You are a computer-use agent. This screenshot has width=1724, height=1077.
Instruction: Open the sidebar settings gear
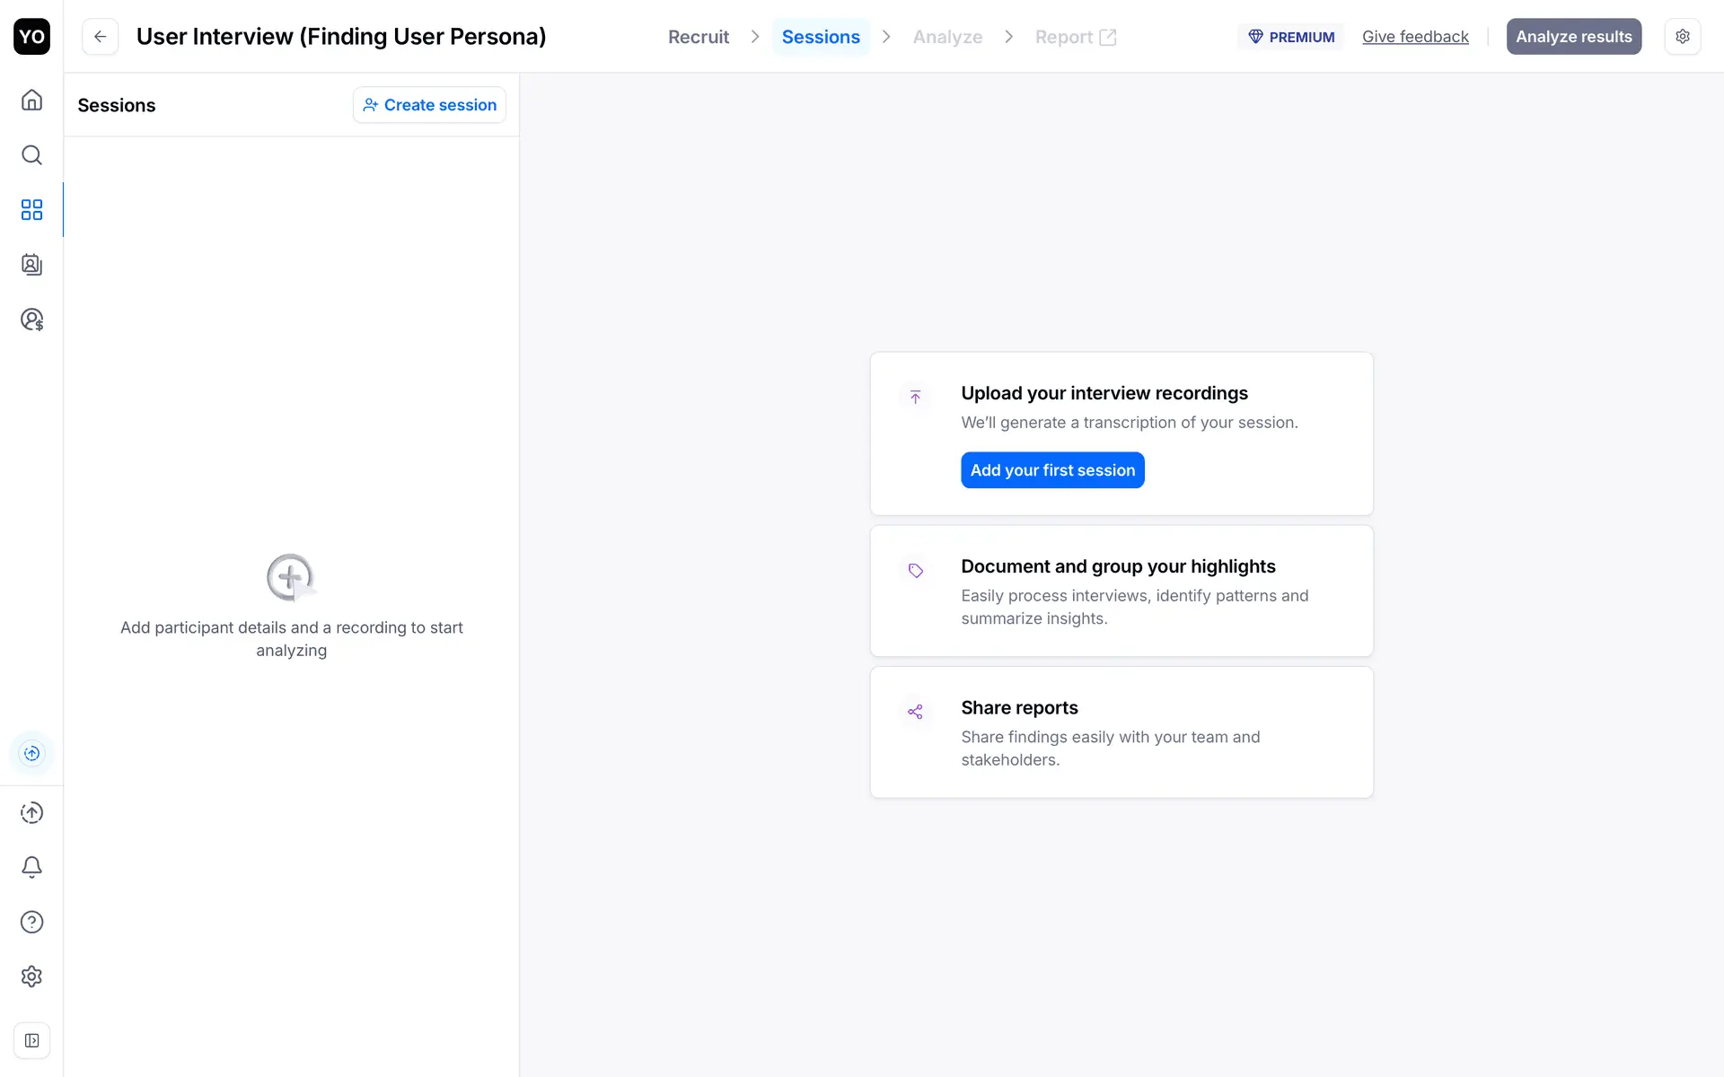(31, 976)
